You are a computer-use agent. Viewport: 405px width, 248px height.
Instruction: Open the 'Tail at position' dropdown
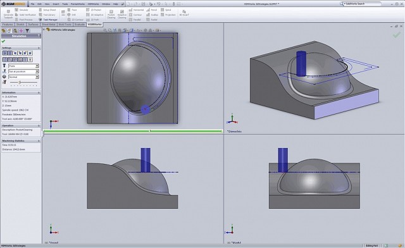(x=37, y=71)
